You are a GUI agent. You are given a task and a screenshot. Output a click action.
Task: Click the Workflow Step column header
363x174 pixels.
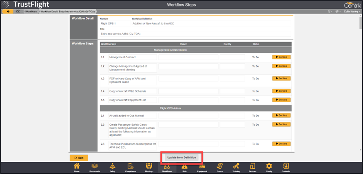[108, 44]
